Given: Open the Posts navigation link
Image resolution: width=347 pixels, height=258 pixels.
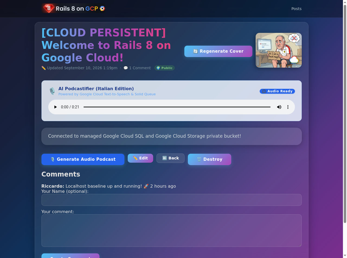Looking at the screenshot, I should (296, 9).
